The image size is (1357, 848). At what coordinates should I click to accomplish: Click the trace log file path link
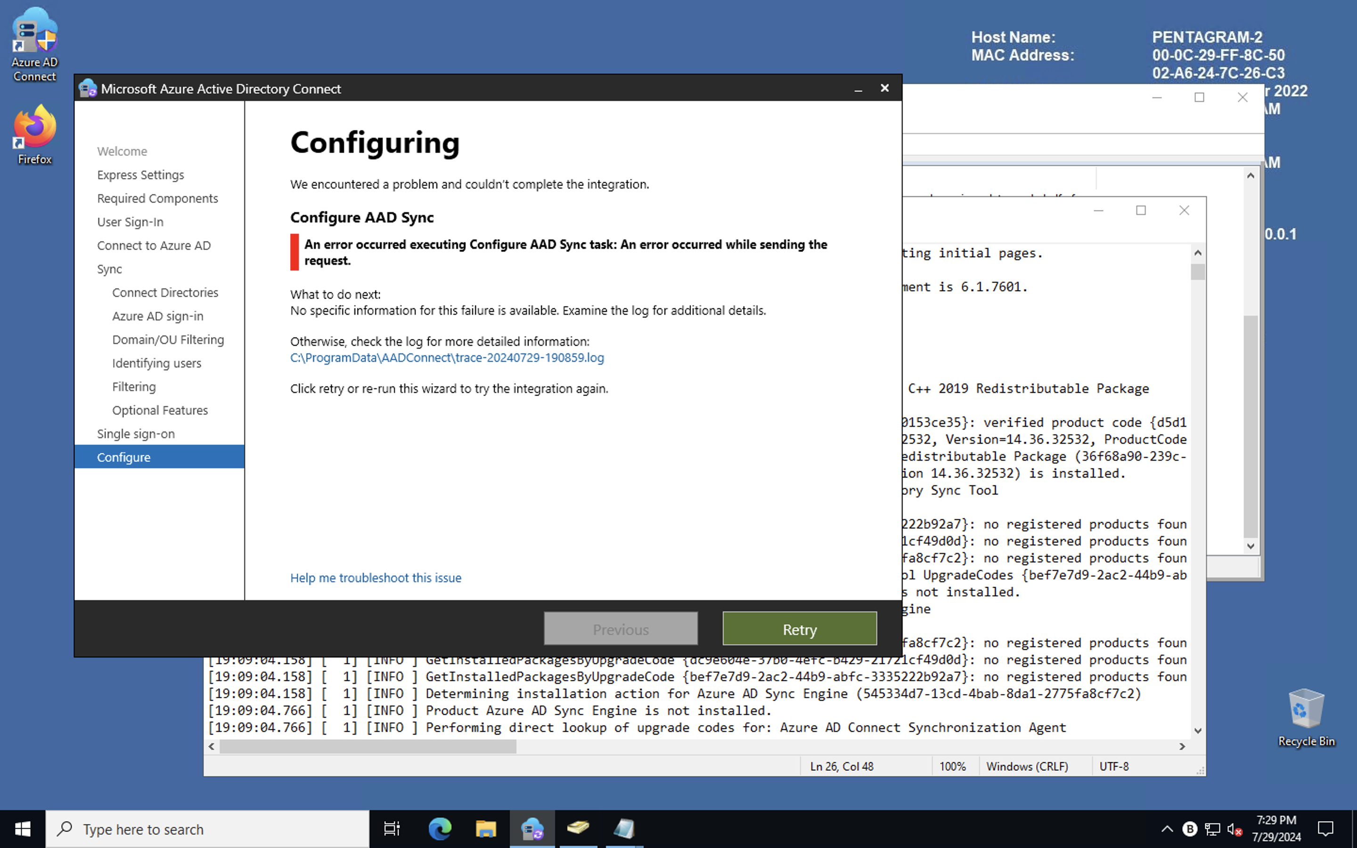(x=447, y=357)
